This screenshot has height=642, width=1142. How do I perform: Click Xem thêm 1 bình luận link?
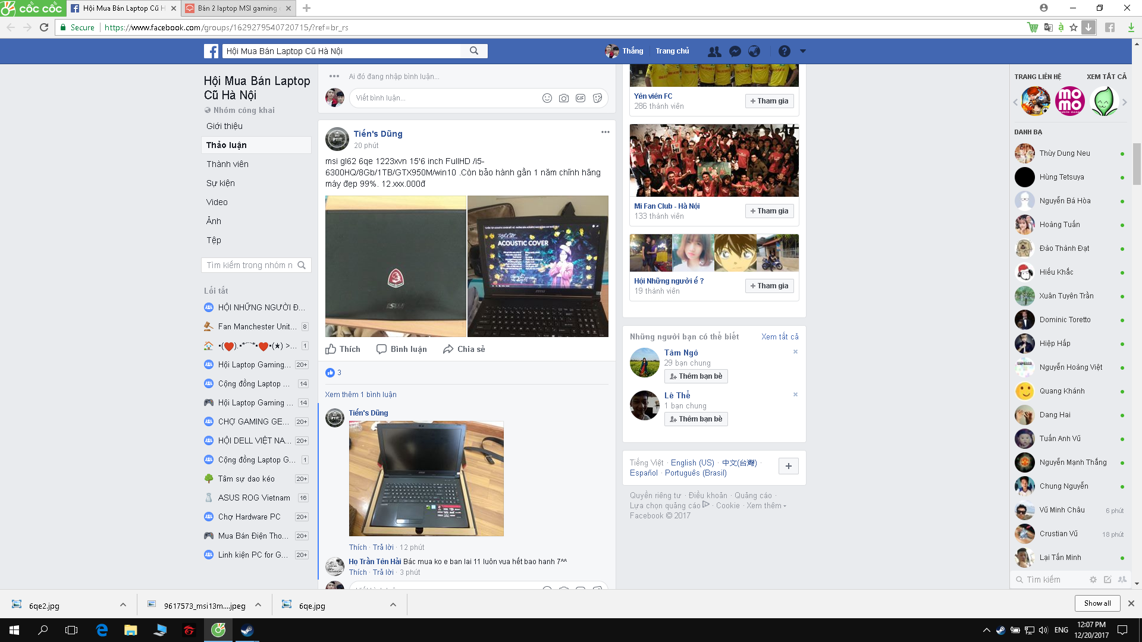pos(360,395)
